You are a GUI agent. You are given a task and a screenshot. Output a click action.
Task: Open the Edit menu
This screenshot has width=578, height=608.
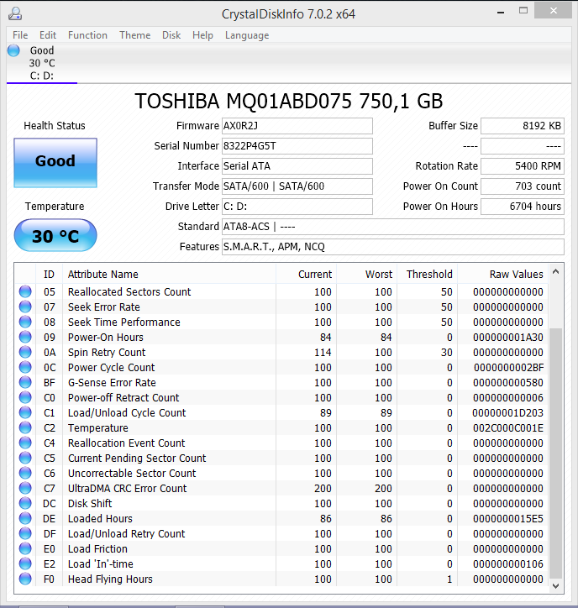point(48,35)
